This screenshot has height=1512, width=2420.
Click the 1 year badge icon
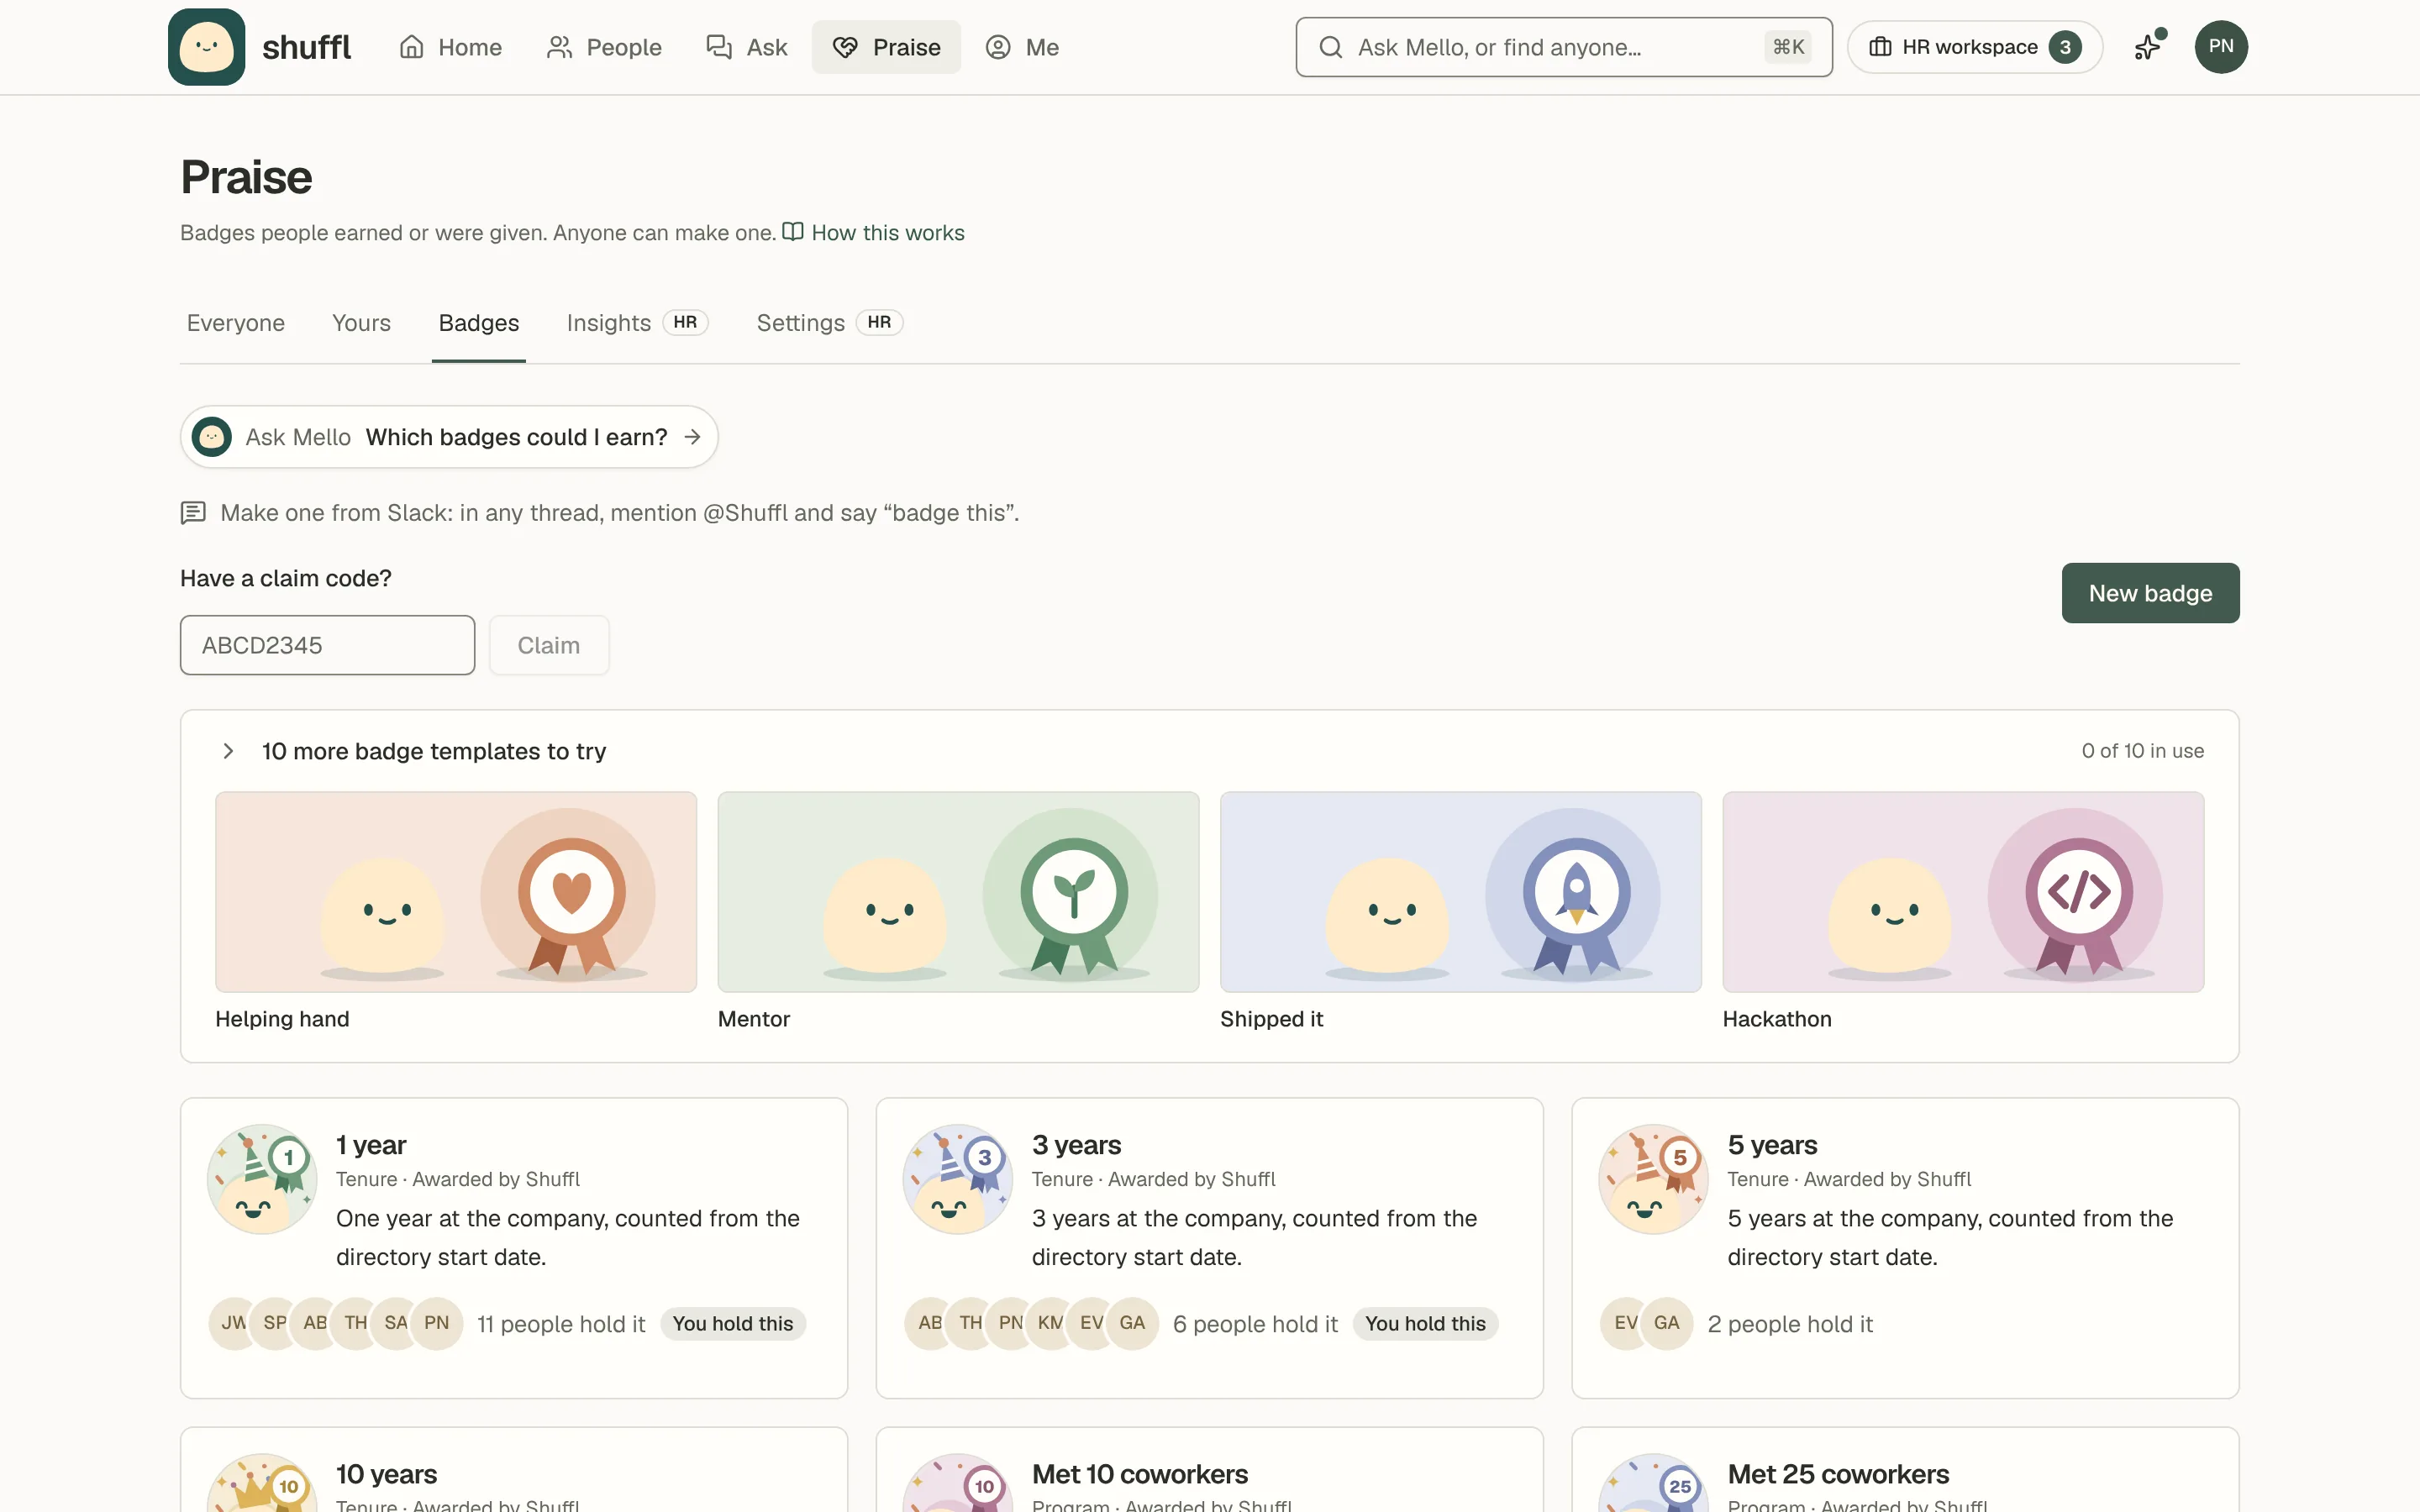click(262, 1179)
